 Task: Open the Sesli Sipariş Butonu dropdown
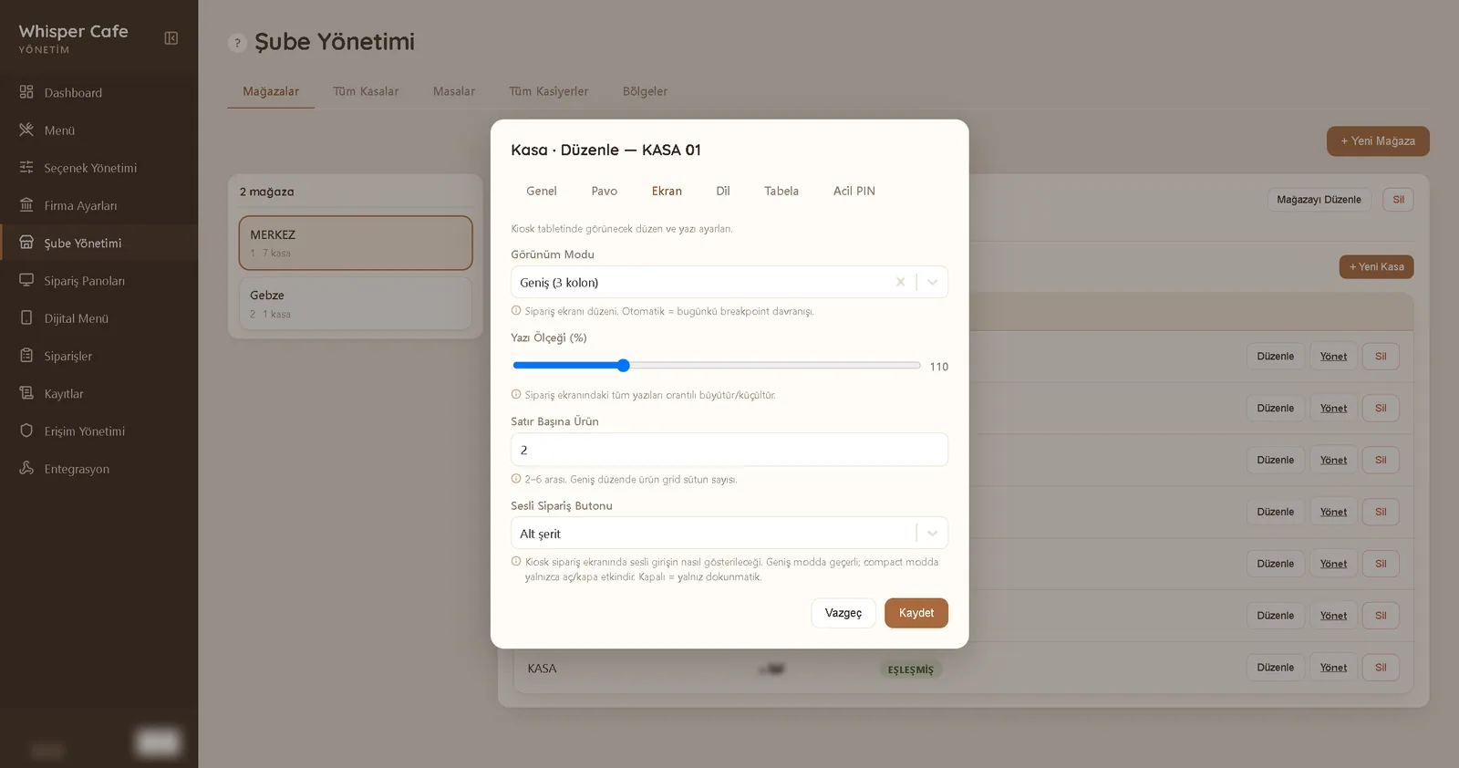tap(932, 533)
